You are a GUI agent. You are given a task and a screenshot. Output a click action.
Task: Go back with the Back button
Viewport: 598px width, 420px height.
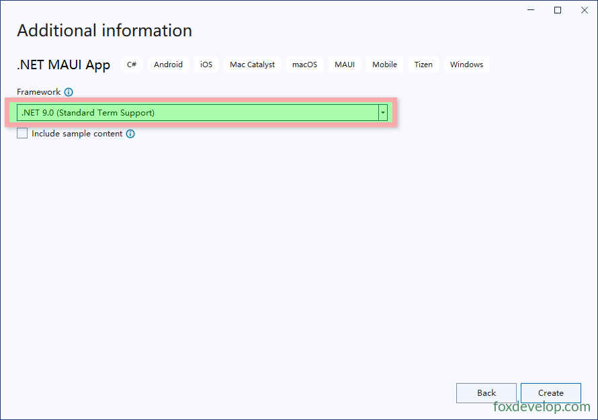pyautogui.click(x=486, y=393)
